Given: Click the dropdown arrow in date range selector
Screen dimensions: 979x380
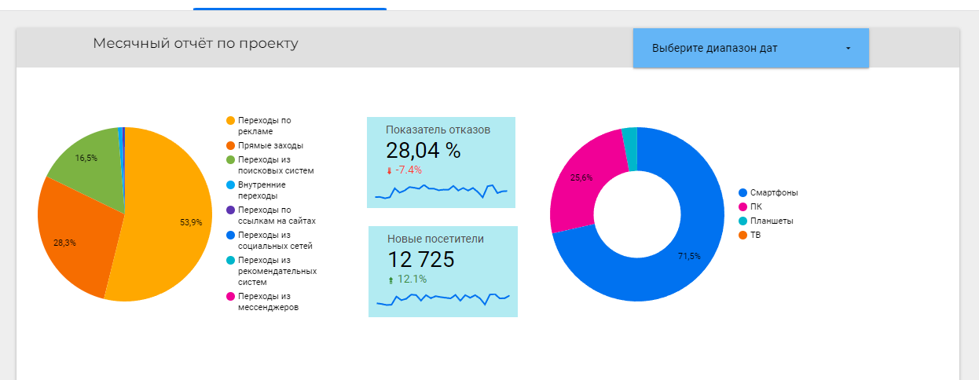Looking at the screenshot, I should click(x=849, y=48).
